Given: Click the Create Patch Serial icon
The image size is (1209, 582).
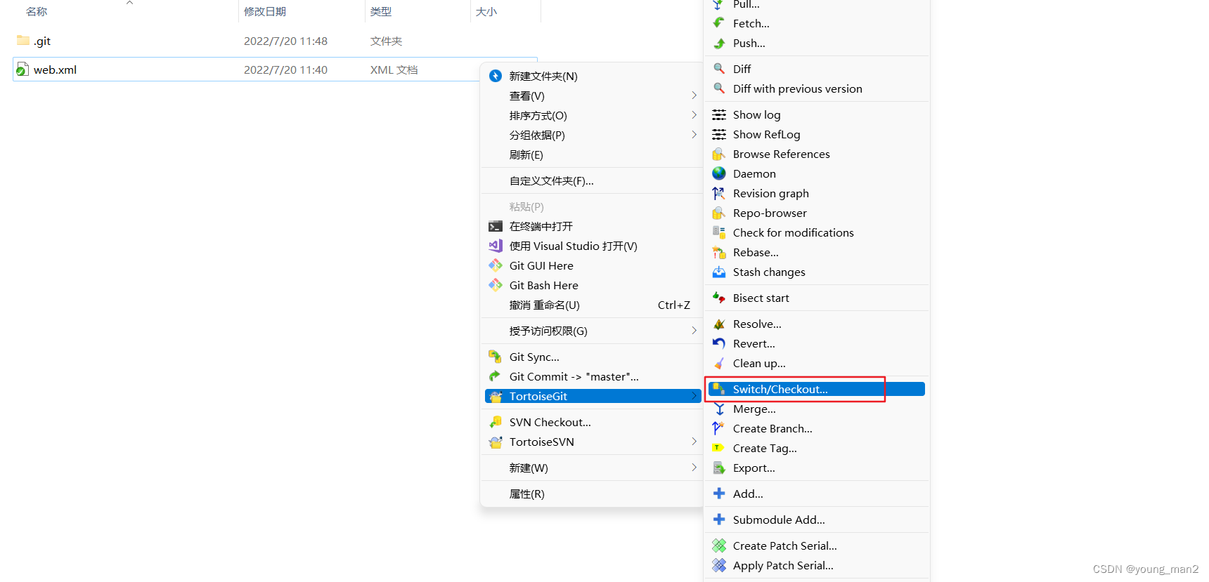Looking at the screenshot, I should [719, 545].
